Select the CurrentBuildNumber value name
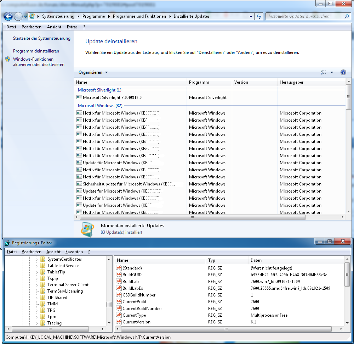This screenshot has height=344, width=354. (x=142, y=309)
